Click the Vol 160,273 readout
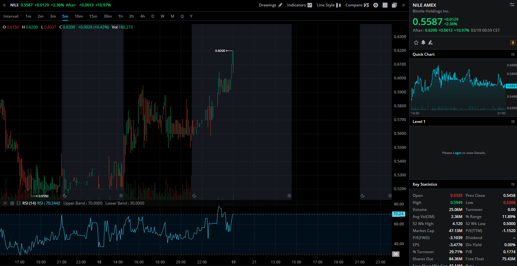 122,27
